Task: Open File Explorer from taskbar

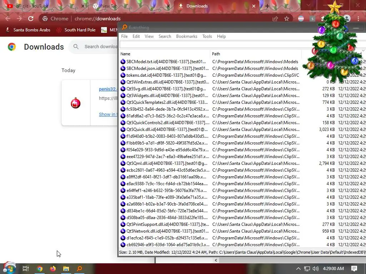Action: [x=66, y=269]
